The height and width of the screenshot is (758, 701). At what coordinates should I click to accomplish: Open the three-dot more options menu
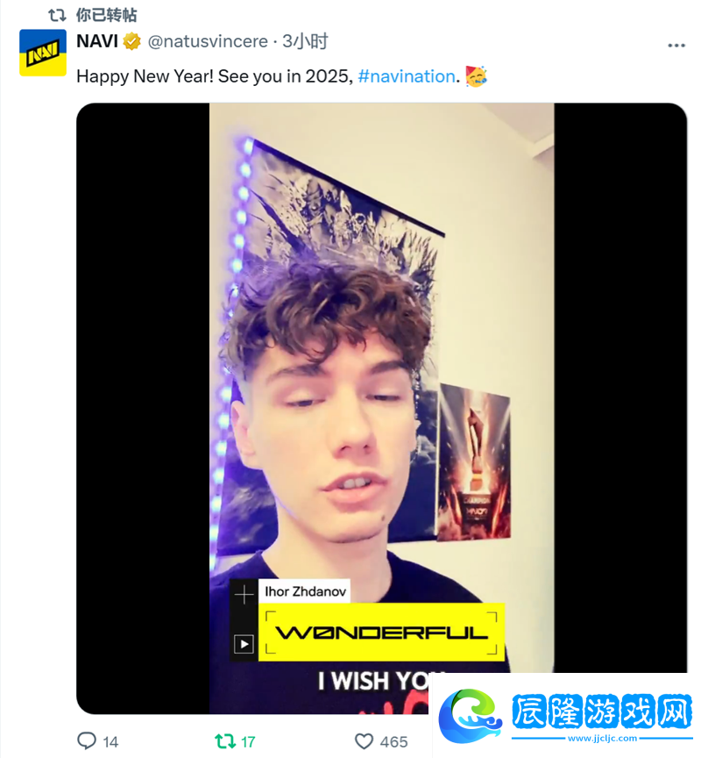676,46
